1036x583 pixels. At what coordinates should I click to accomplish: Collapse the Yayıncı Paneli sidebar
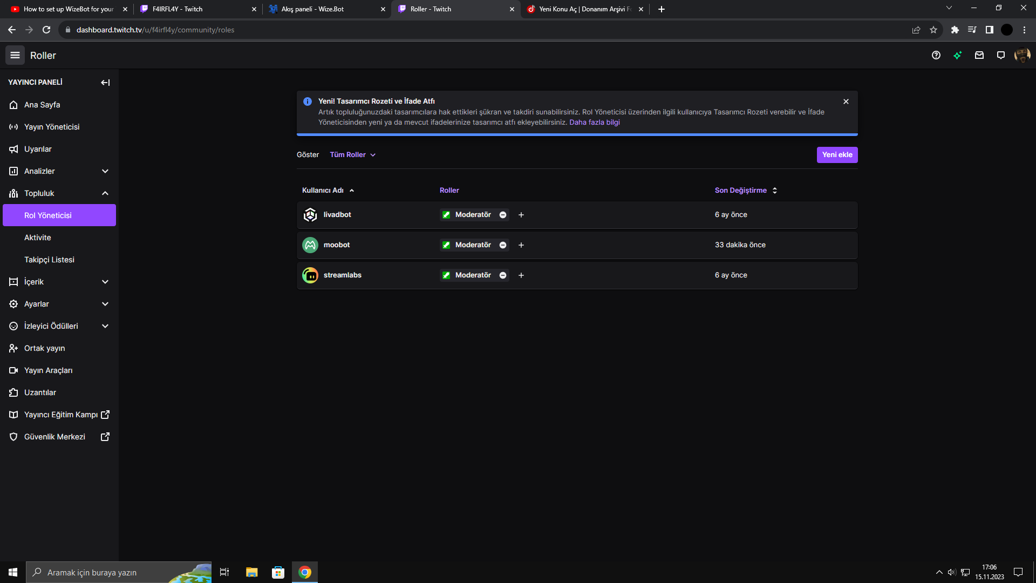[x=105, y=83]
